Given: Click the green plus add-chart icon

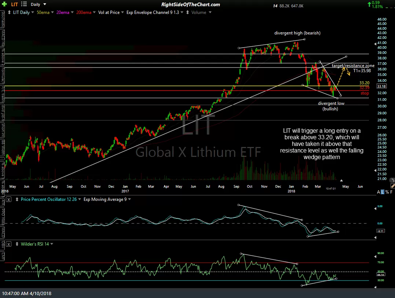Looking at the screenshot, I should coord(4,4).
